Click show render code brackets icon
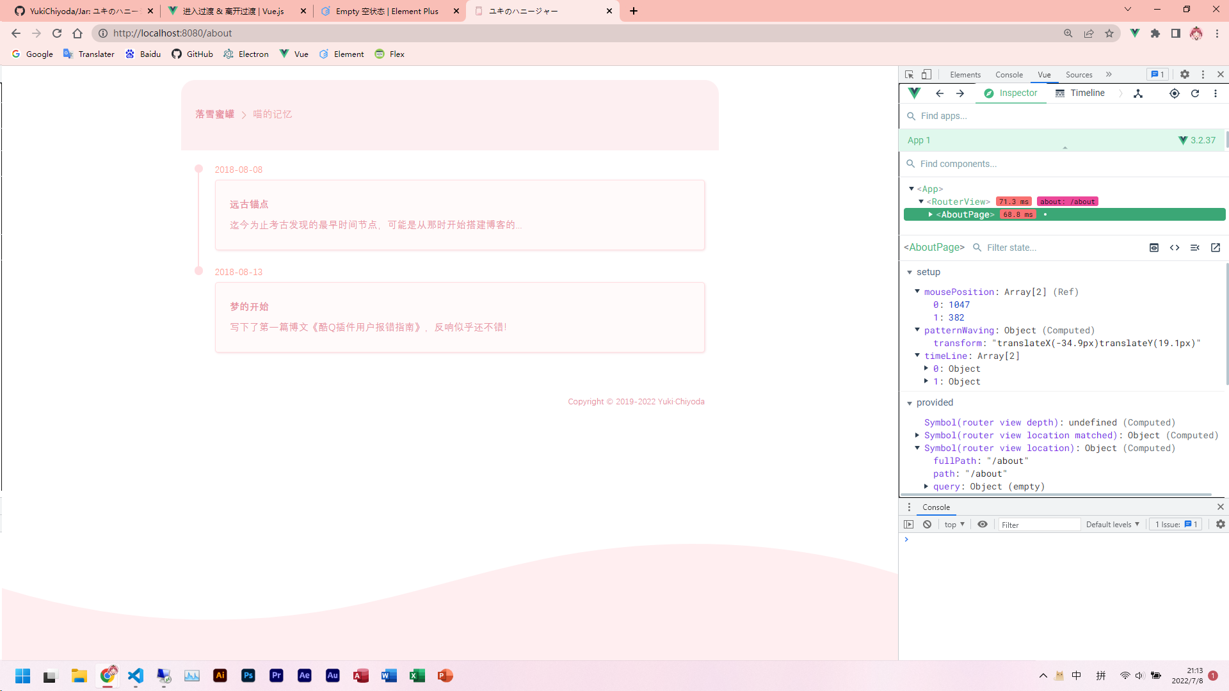The width and height of the screenshot is (1229, 691). pos(1174,248)
